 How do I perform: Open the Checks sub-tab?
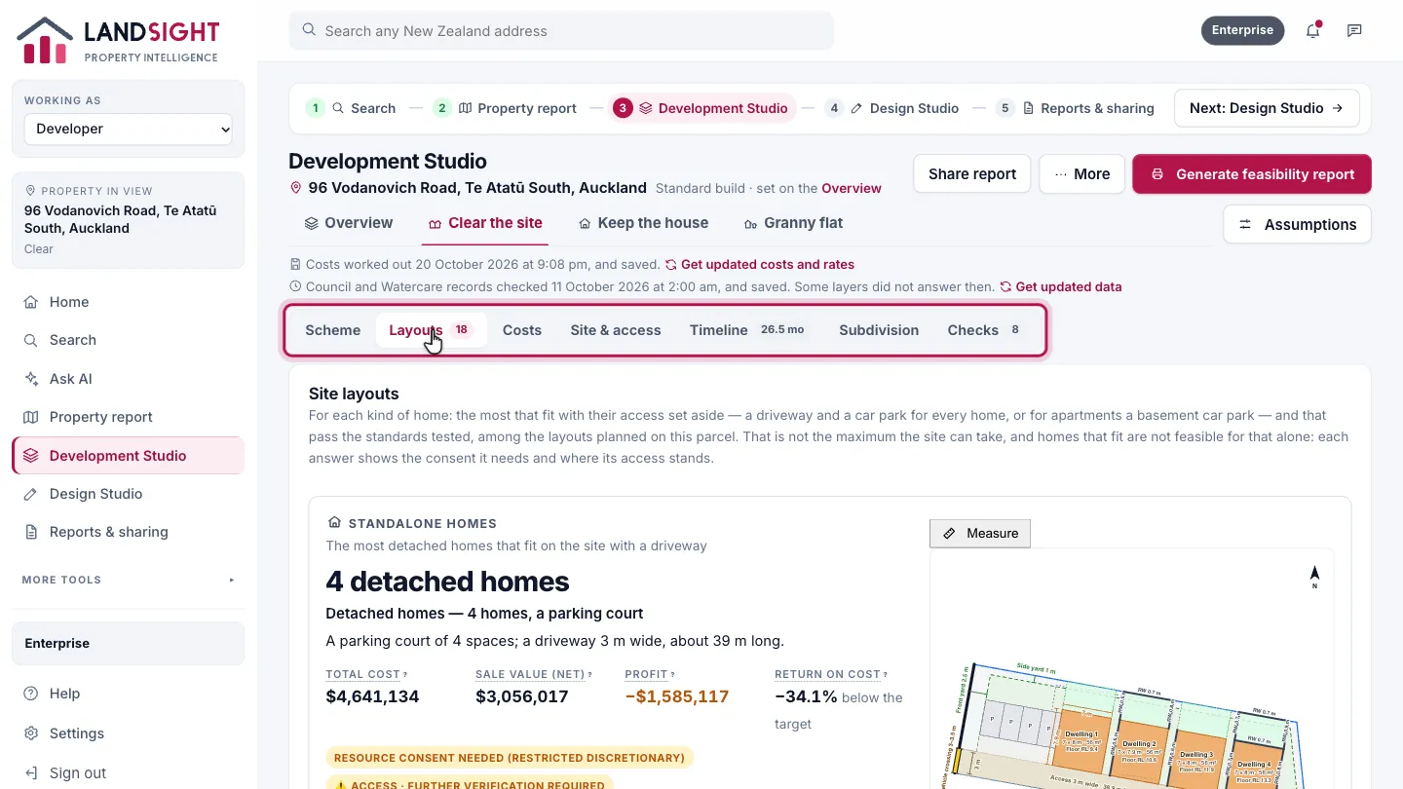(986, 330)
